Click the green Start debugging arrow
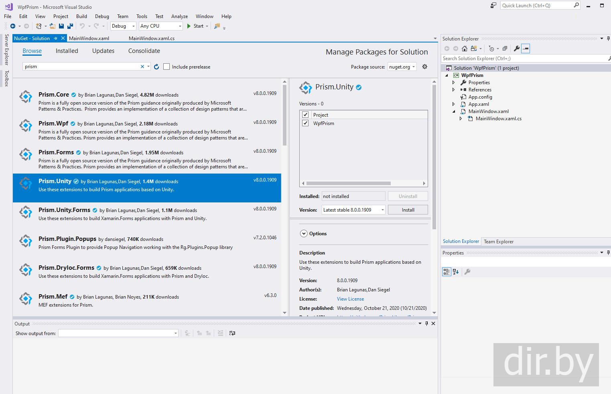611x394 pixels. click(x=189, y=26)
